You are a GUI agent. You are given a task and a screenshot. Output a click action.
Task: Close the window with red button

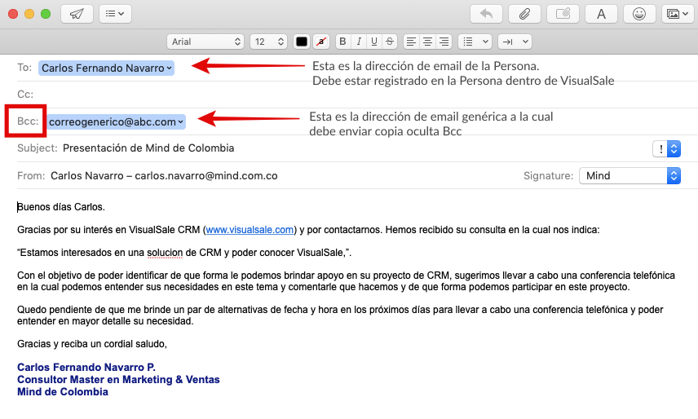pyautogui.click(x=13, y=14)
